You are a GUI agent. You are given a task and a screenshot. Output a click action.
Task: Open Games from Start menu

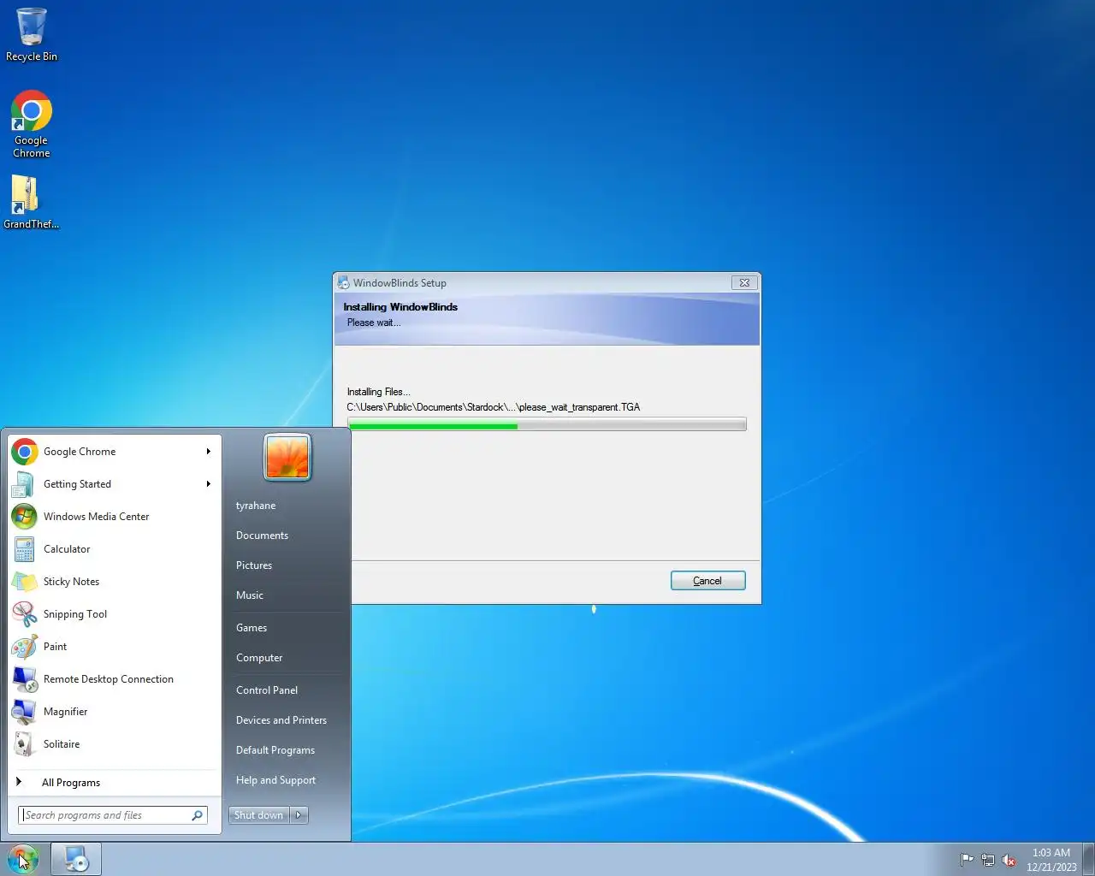tap(252, 628)
